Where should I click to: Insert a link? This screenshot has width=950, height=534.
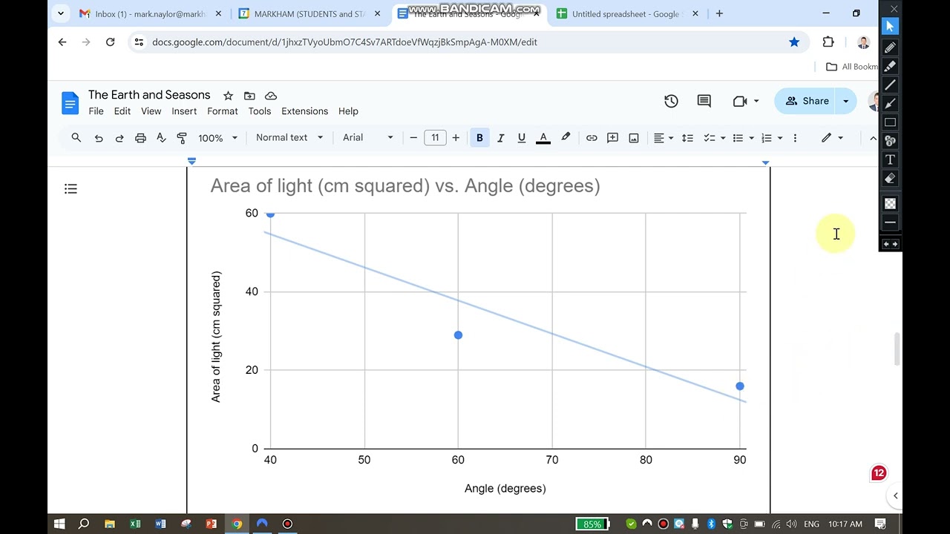592,138
